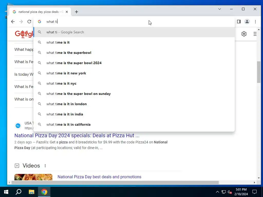Open the Chrome side panel icon
The height and width of the screenshot is (197, 263).
[x=239, y=22]
